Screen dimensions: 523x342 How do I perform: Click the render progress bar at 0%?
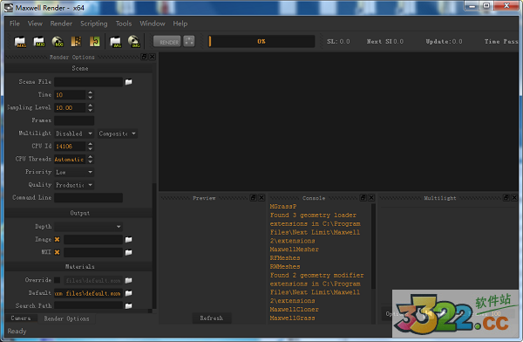pos(261,41)
